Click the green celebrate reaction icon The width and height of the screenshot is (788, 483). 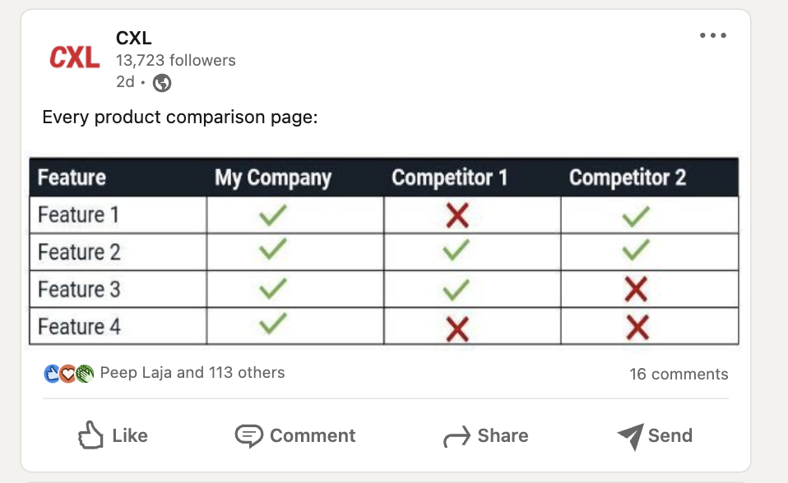pos(85,374)
